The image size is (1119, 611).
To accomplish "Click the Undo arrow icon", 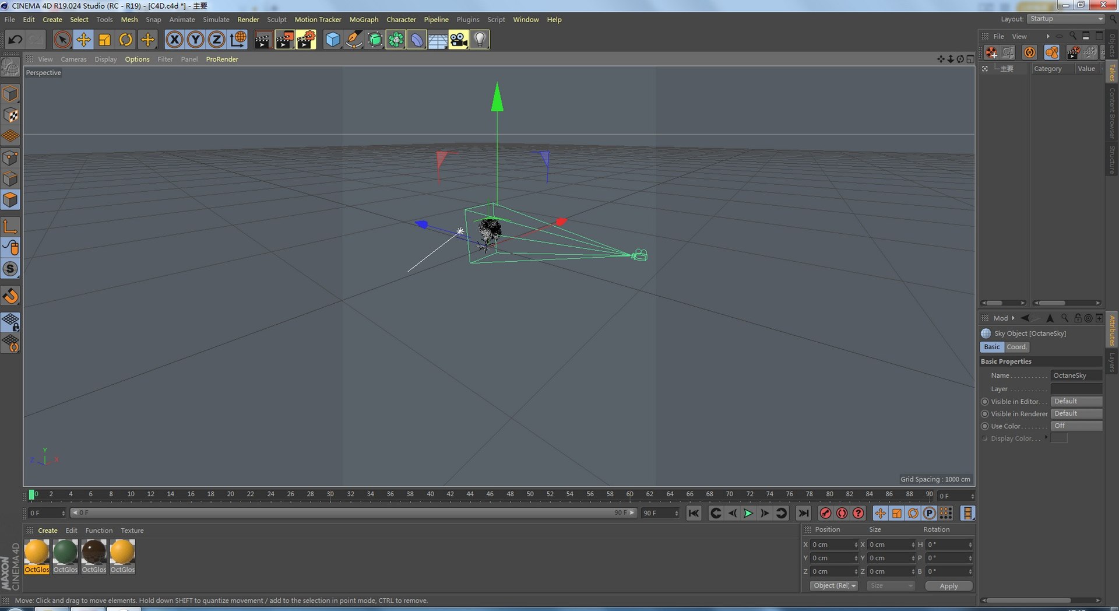I will [x=15, y=40].
